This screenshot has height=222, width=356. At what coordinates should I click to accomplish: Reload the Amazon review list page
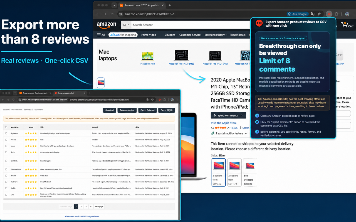point(14,100)
